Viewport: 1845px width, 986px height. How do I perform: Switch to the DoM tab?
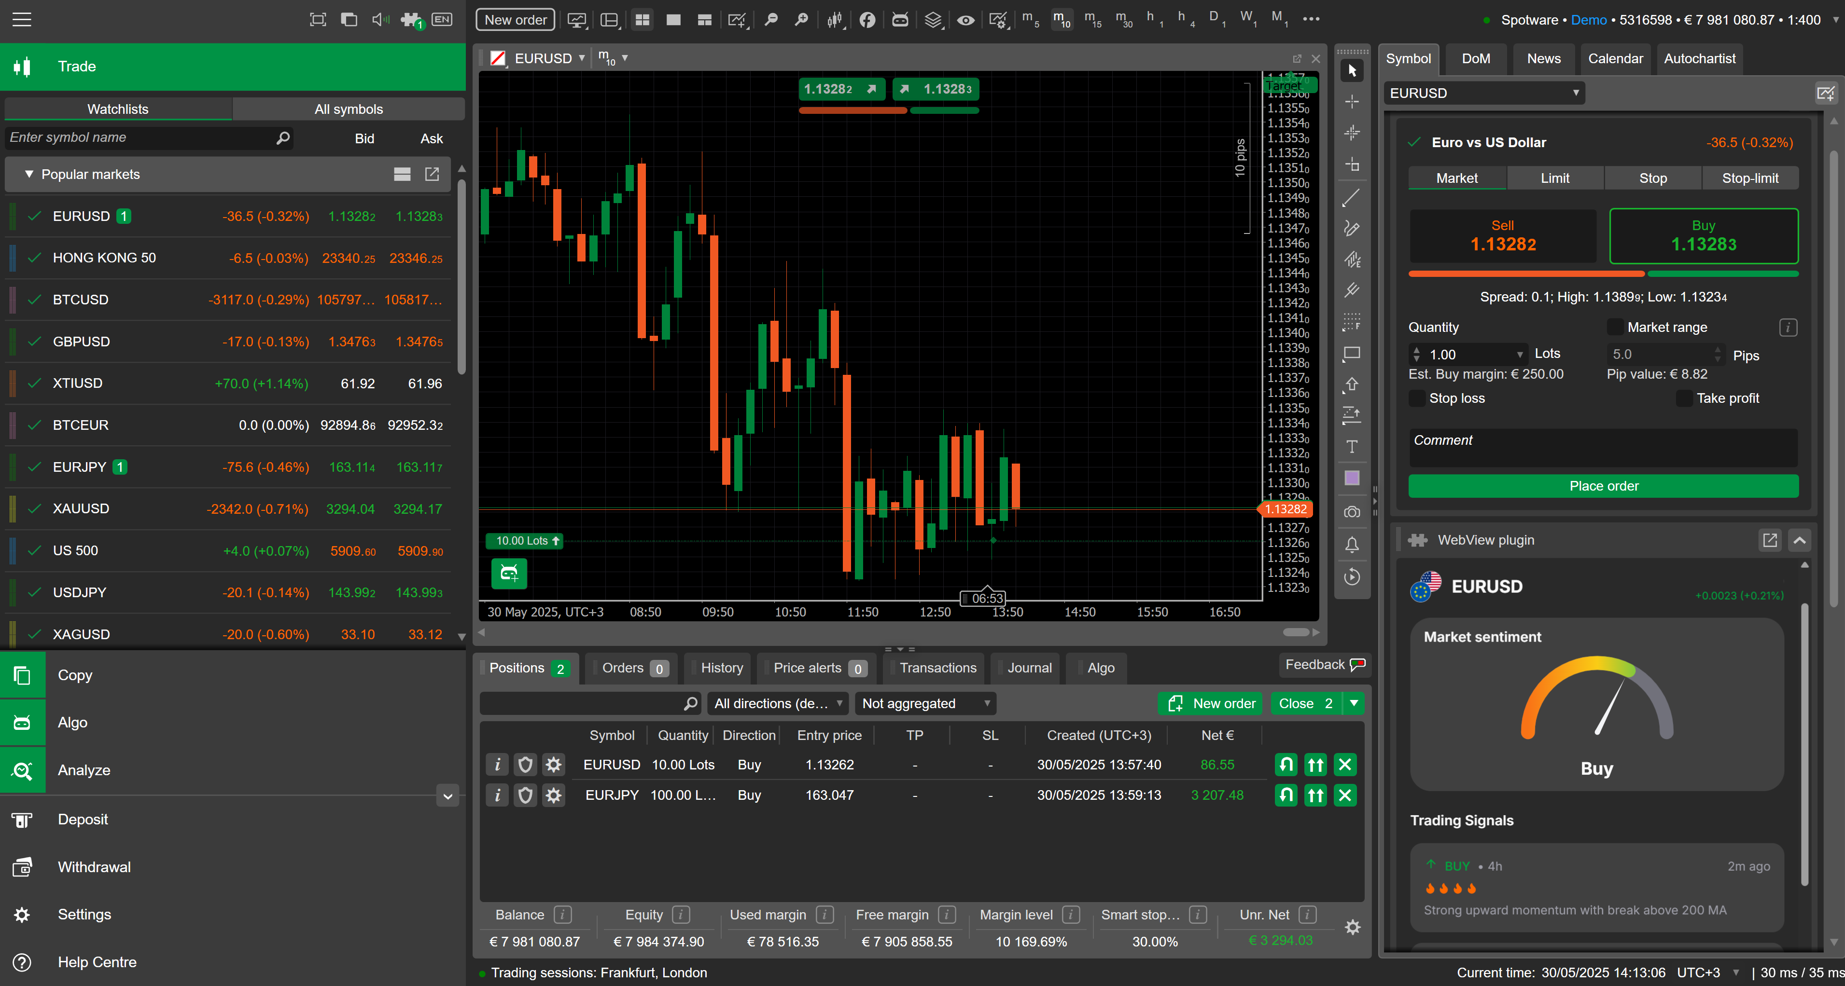click(1475, 59)
